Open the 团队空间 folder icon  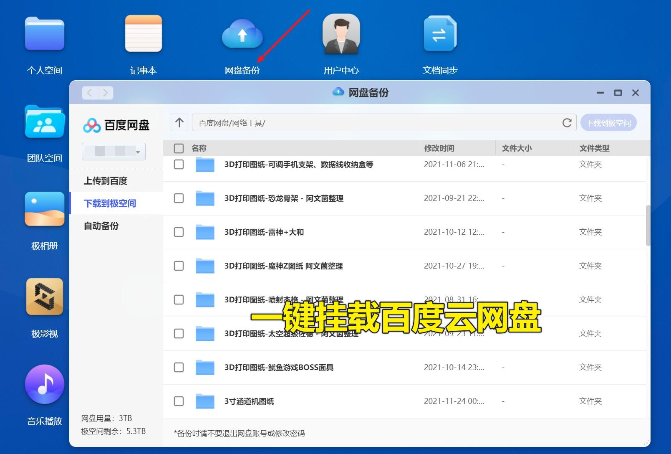point(44,122)
